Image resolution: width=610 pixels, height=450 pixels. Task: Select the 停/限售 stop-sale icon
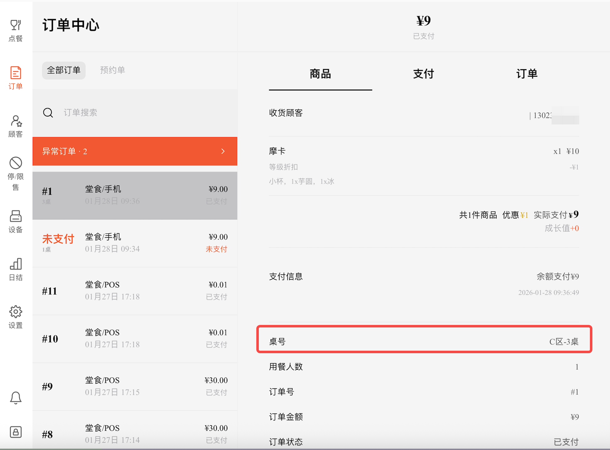pyautogui.click(x=15, y=173)
